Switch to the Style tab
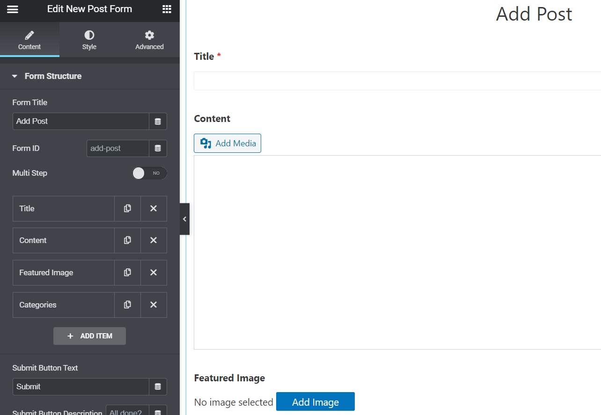Image resolution: width=601 pixels, height=415 pixels. point(89,39)
